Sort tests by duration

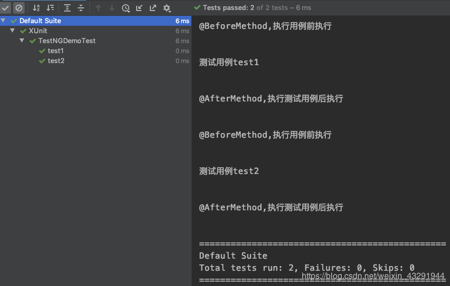(x=50, y=8)
